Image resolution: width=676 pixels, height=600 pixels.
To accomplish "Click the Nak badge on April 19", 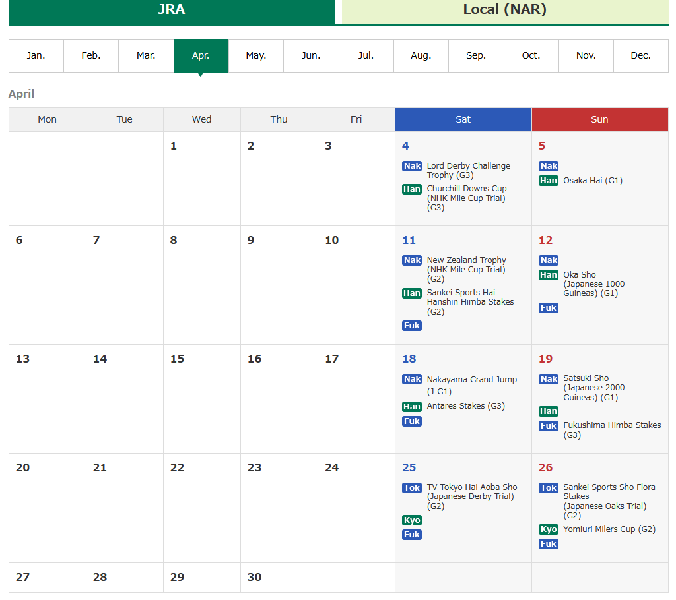I will pos(549,379).
